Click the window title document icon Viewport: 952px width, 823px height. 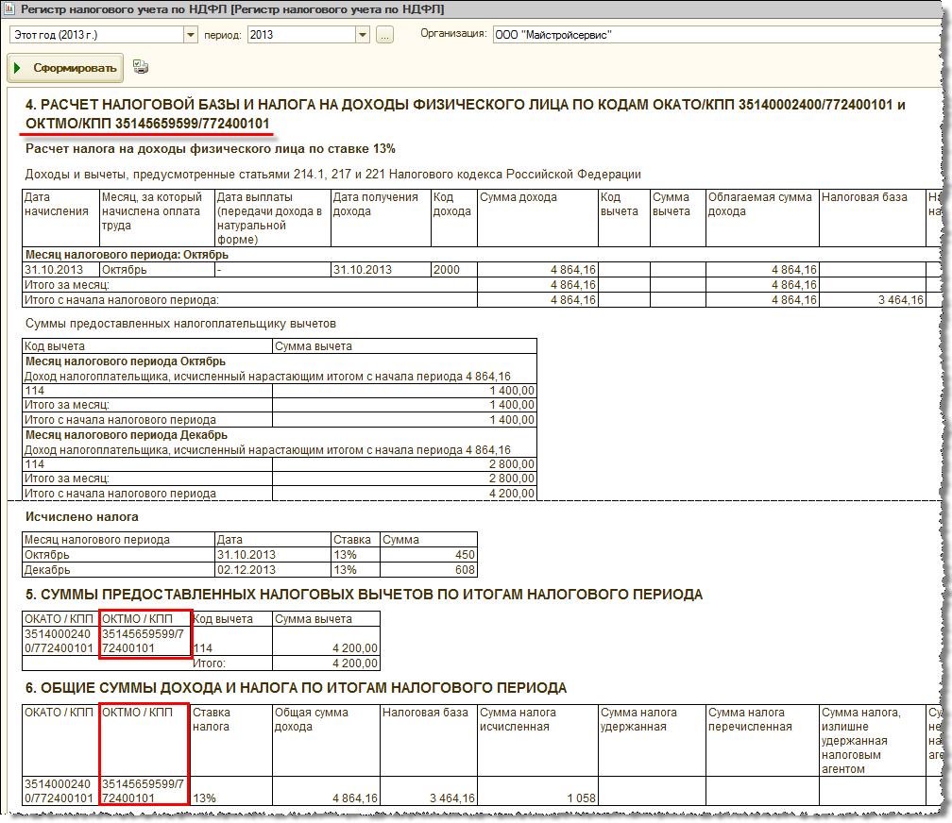click(11, 9)
